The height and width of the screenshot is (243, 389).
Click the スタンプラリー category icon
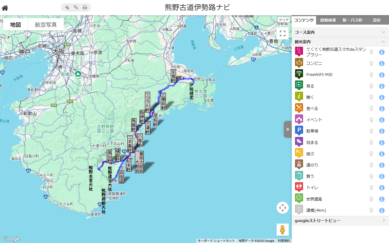pos(299,52)
